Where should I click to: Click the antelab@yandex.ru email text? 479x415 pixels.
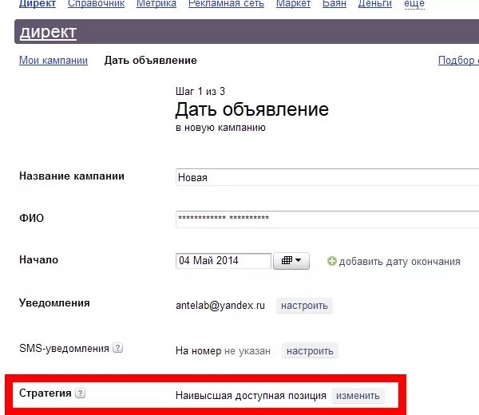pyautogui.click(x=220, y=306)
